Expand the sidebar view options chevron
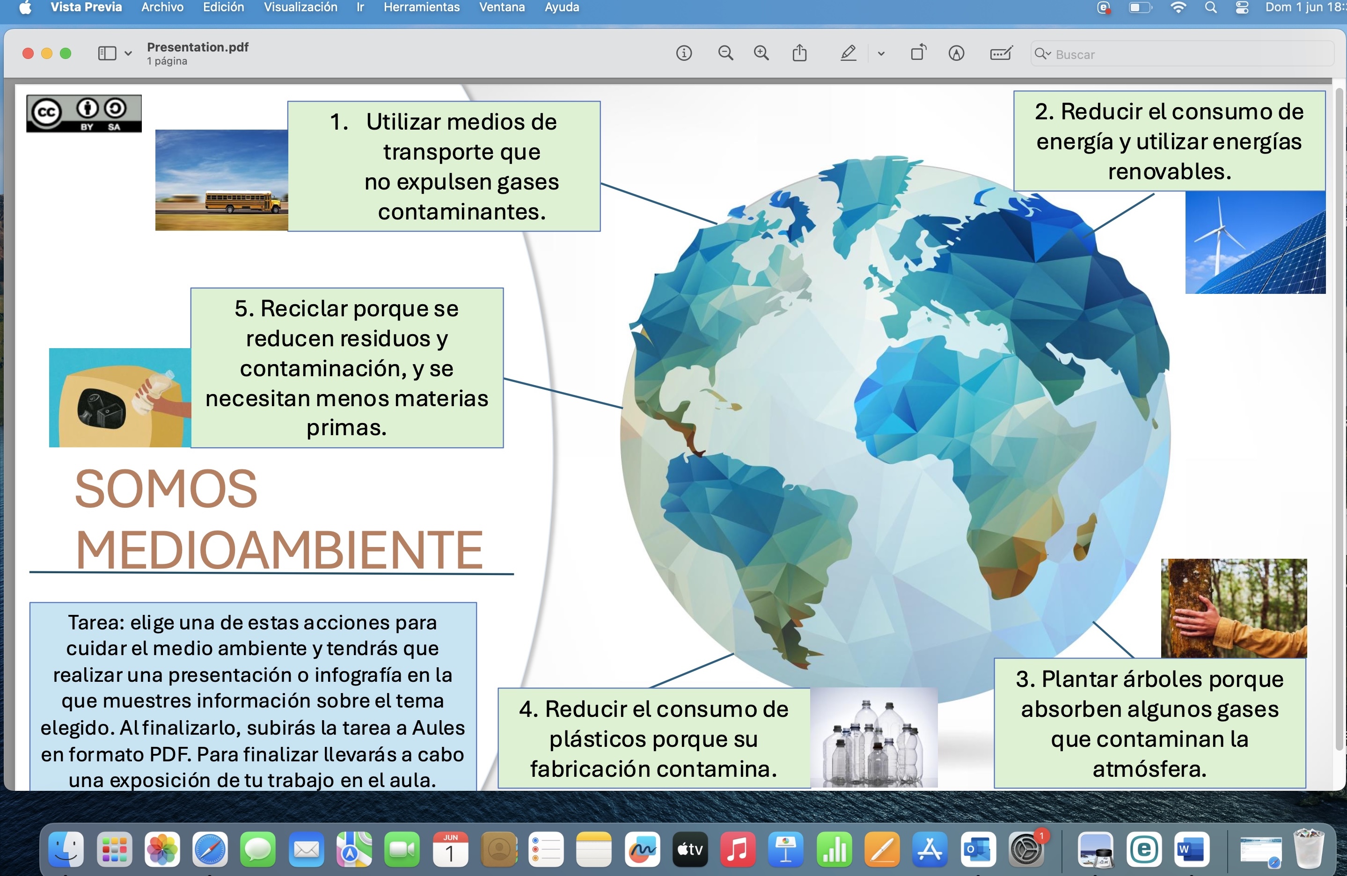Image resolution: width=1347 pixels, height=876 pixels. tap(128, 54)
